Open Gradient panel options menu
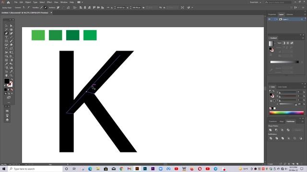 click(304, 38)
